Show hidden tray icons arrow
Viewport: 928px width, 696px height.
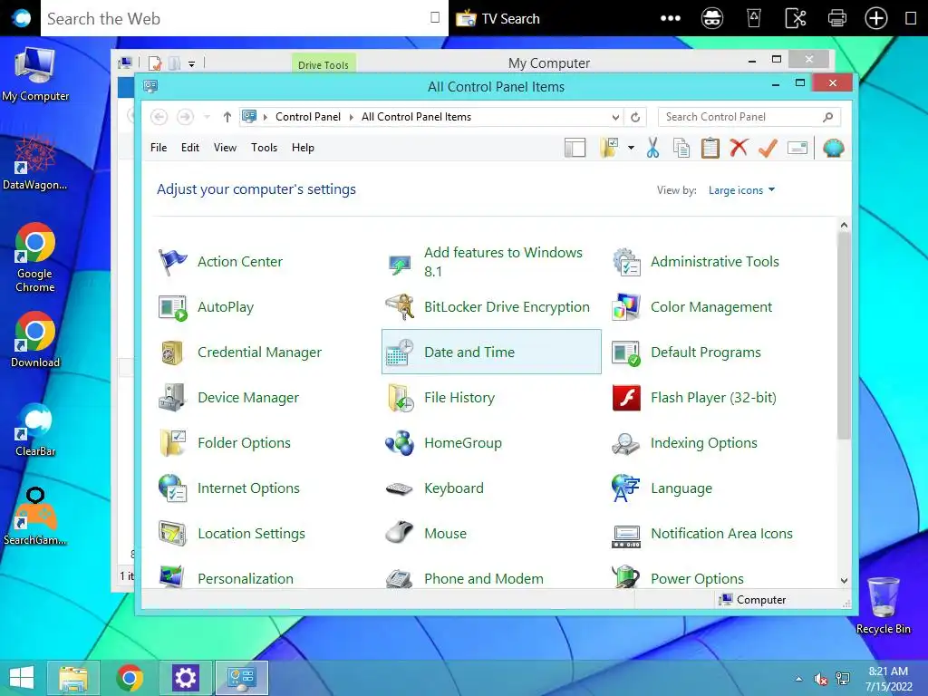(799, 679)
